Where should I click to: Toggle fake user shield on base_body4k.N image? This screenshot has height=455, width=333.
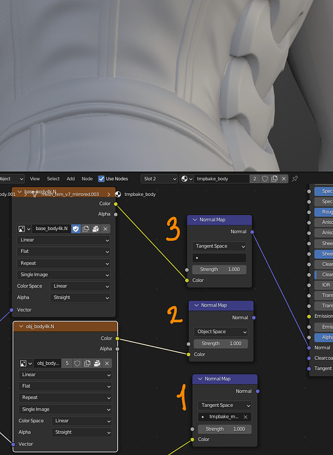pyautogui.click(x=76, y=229)
